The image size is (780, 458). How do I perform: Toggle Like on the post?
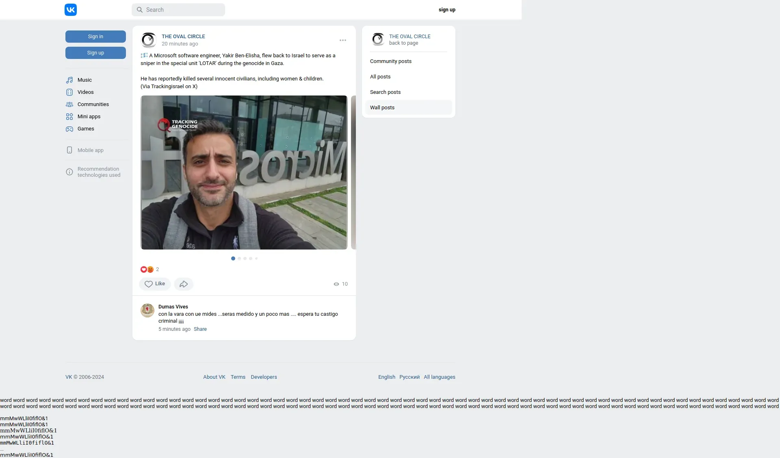tap(155, 284)
